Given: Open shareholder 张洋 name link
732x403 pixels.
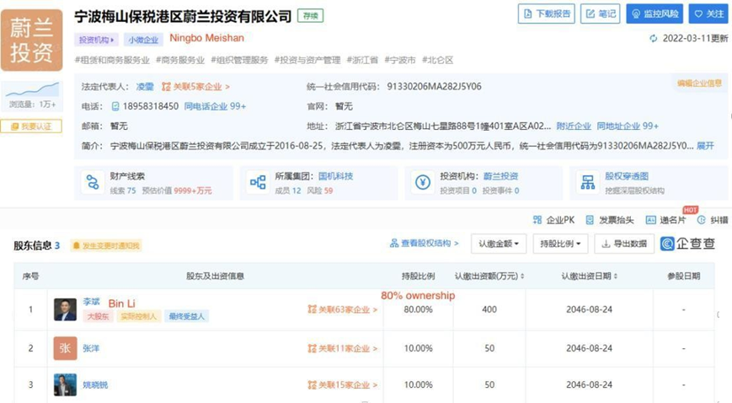Looking at the screenshot, I should click(x=91, y=348).
